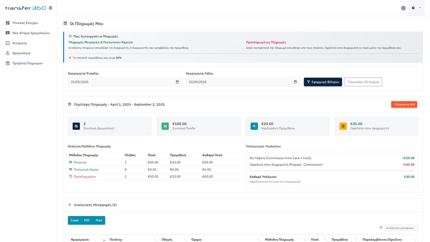This screenshot has width=430, height=242.
Task: Open calendar picker for start date
Action: click(177, 82)
